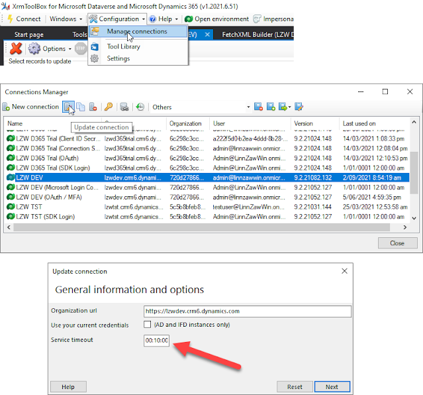Click the red X icon beside Options
This screenshot has height=395, width=423.
click(16, 48)
